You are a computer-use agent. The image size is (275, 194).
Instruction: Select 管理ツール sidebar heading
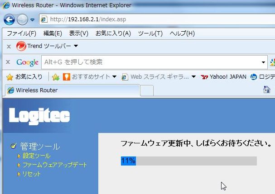pos(40,147)
